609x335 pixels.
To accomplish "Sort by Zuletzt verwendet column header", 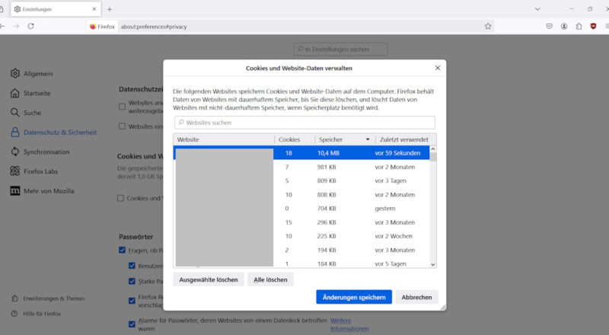I will (x=406, y=139).
